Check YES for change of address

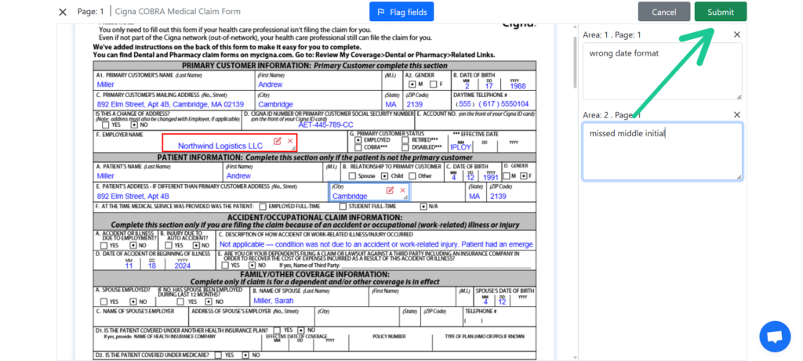pos(106,125)
